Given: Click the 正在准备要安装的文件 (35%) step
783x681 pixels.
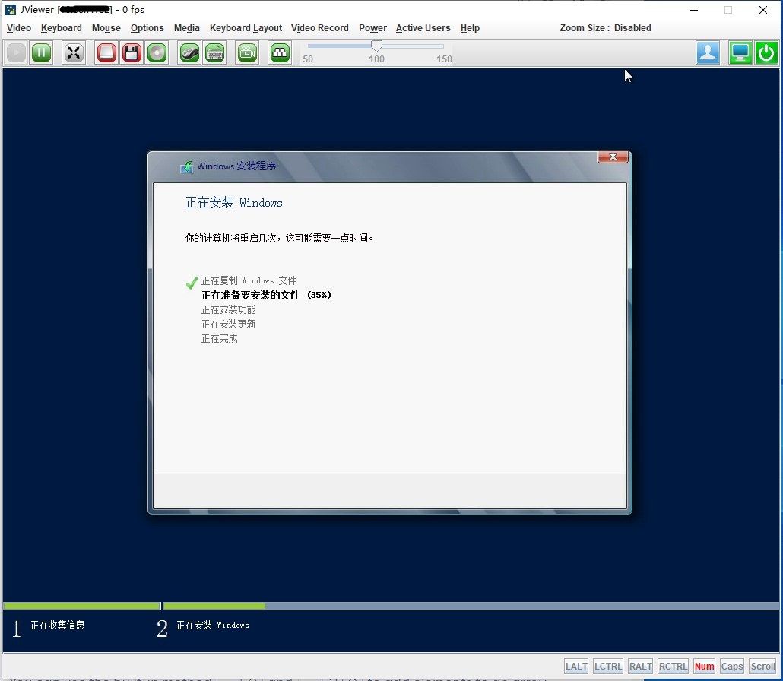Looking at the screenshot, I should click(x=266, y=295).
